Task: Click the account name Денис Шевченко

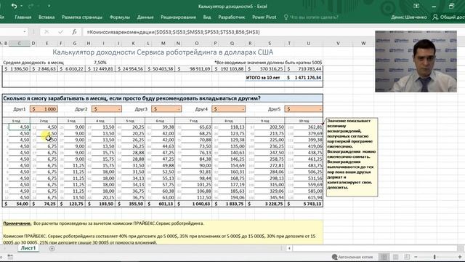Action: 408,17
